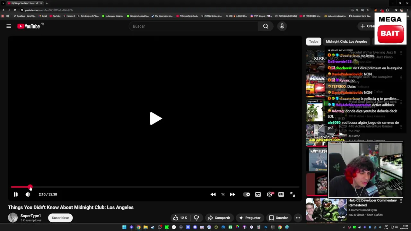
Task: Dislike the video
Action: 196,218
